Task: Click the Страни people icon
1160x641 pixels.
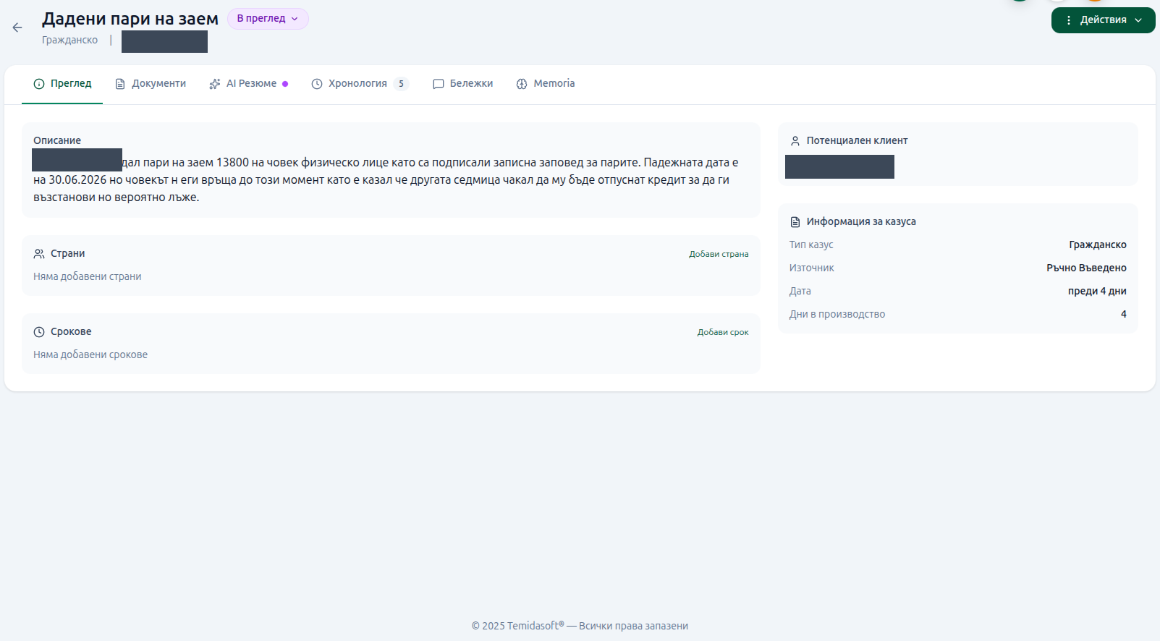Action: pos(39,254)
